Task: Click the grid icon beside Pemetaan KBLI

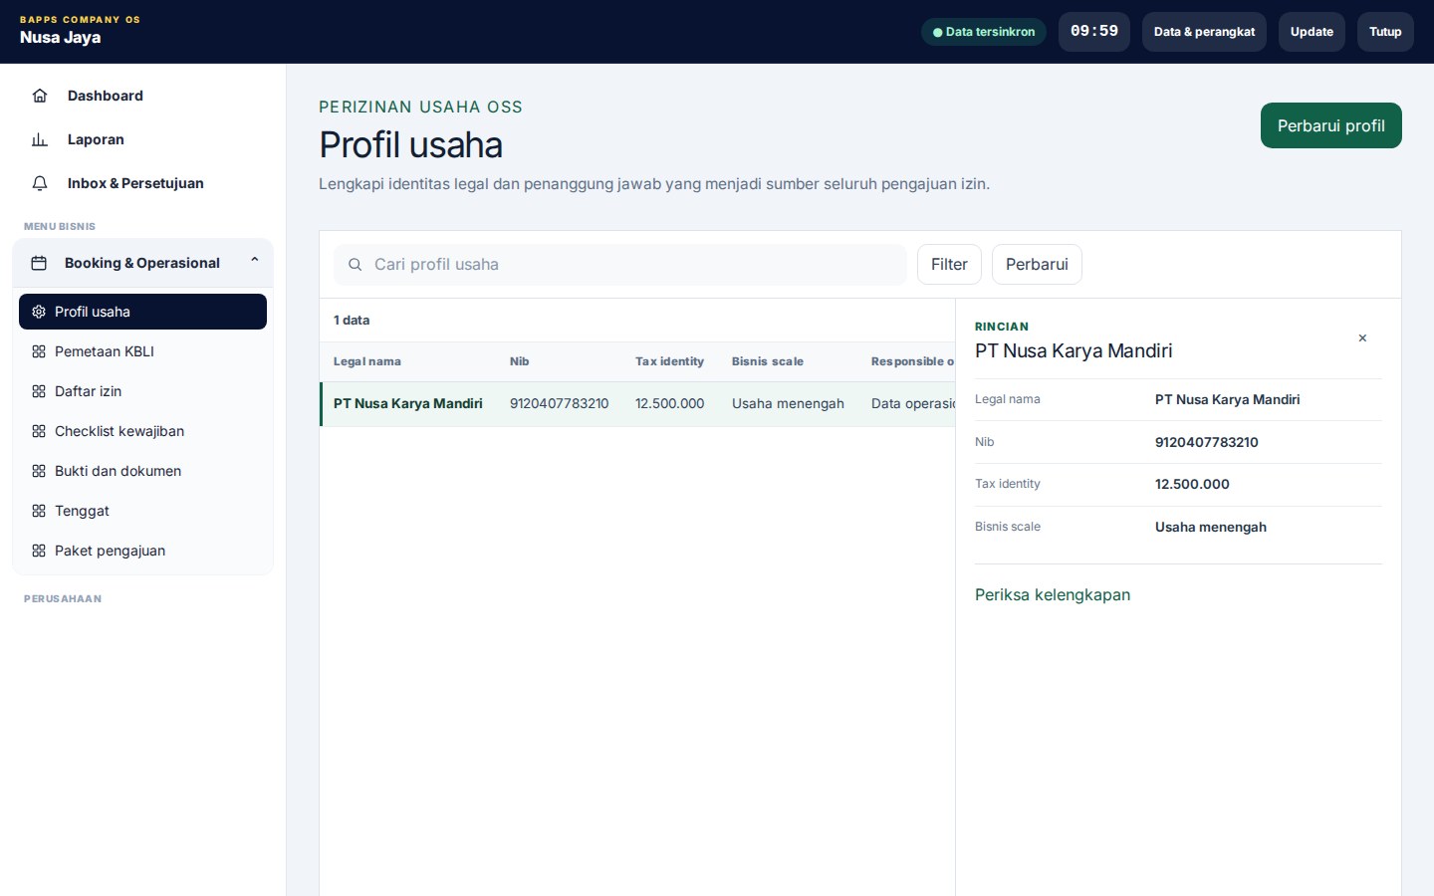Action: 39,351
